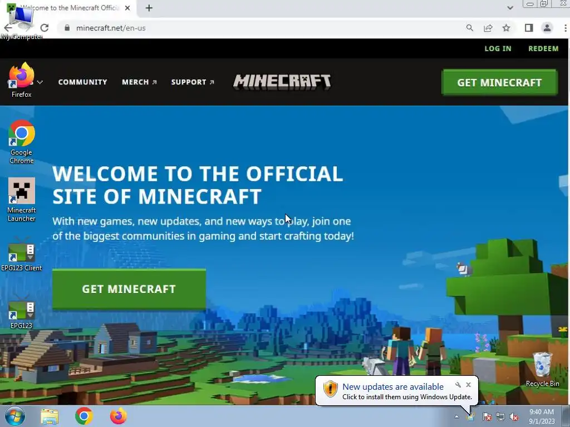Close the Minecraft Official Site tab
The width and height of the screenshot is (570, 427).
coord(127,8)
